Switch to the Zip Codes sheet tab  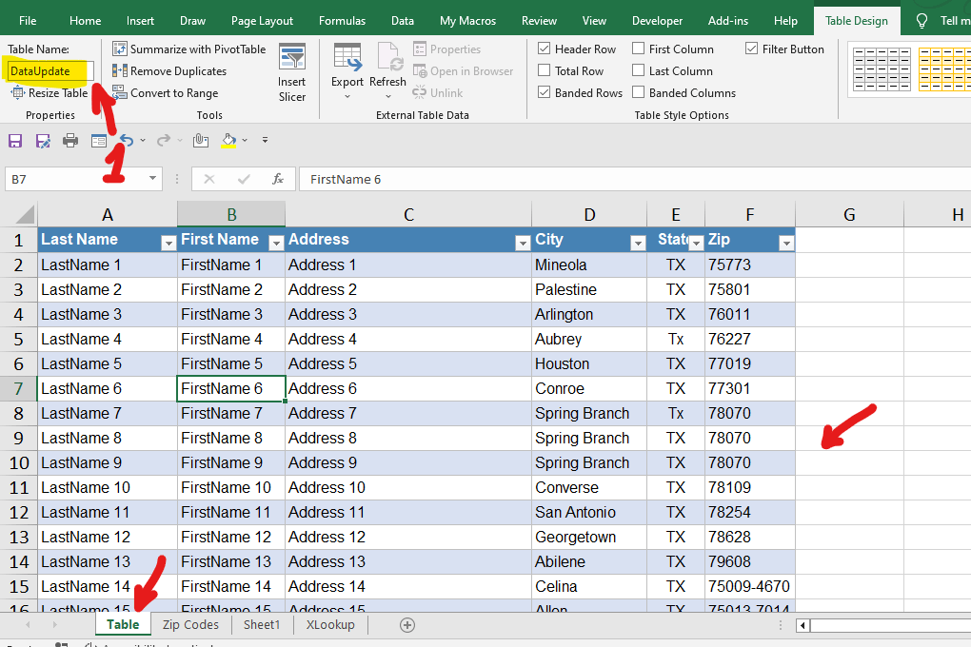pyautogui.click(x=190, y=625)
